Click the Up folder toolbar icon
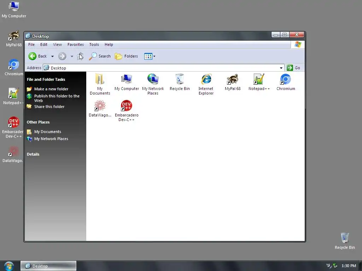The width and height of the screenshot is (362, 271). coord(80,56)
